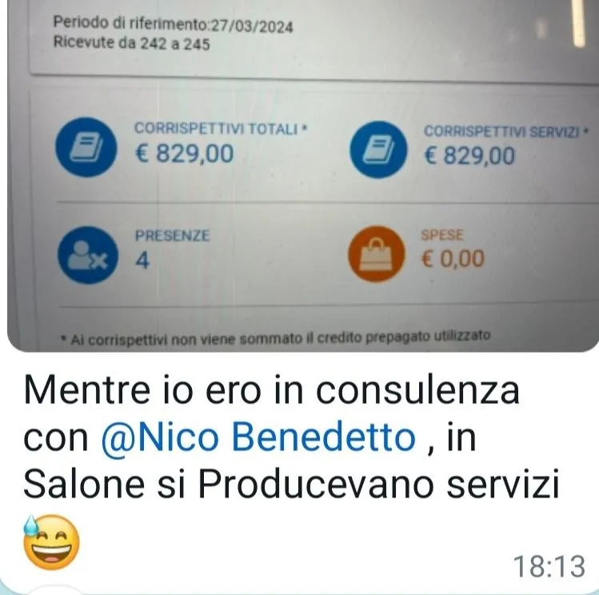This screenshot has height=595, width=599.
Task: Click the credito prepagato footnote
Action: click(x=275, y=338)
